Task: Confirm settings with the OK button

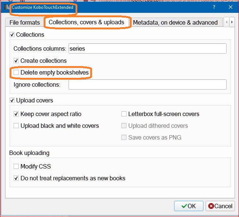Action: pos(189,206)
